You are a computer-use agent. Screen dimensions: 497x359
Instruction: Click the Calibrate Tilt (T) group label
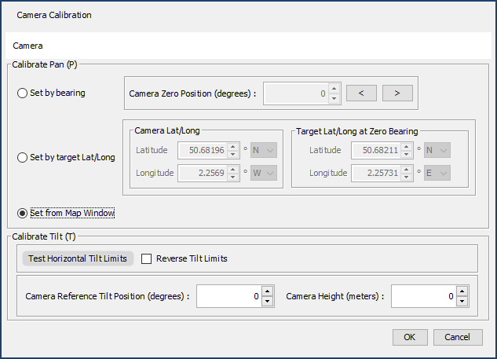[x=44, y=237]
